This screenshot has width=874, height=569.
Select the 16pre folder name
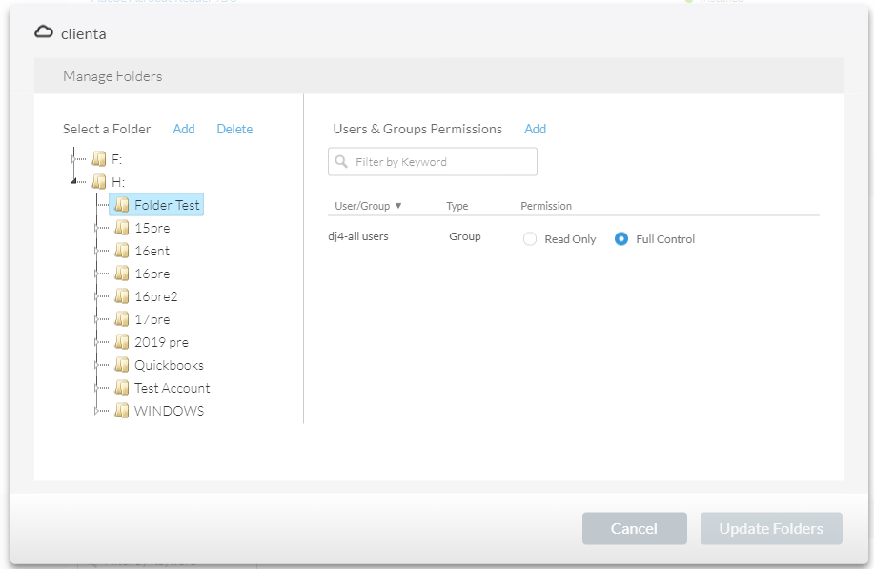[152, 274]
